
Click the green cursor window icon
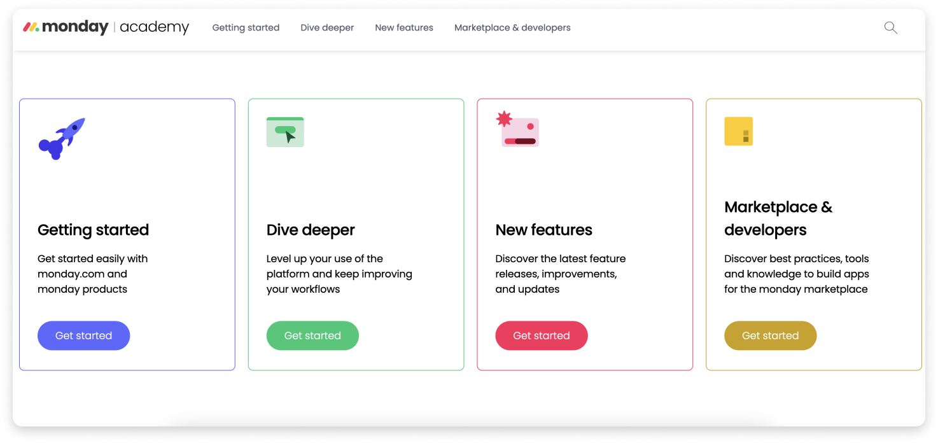click(x=285, y=132)
